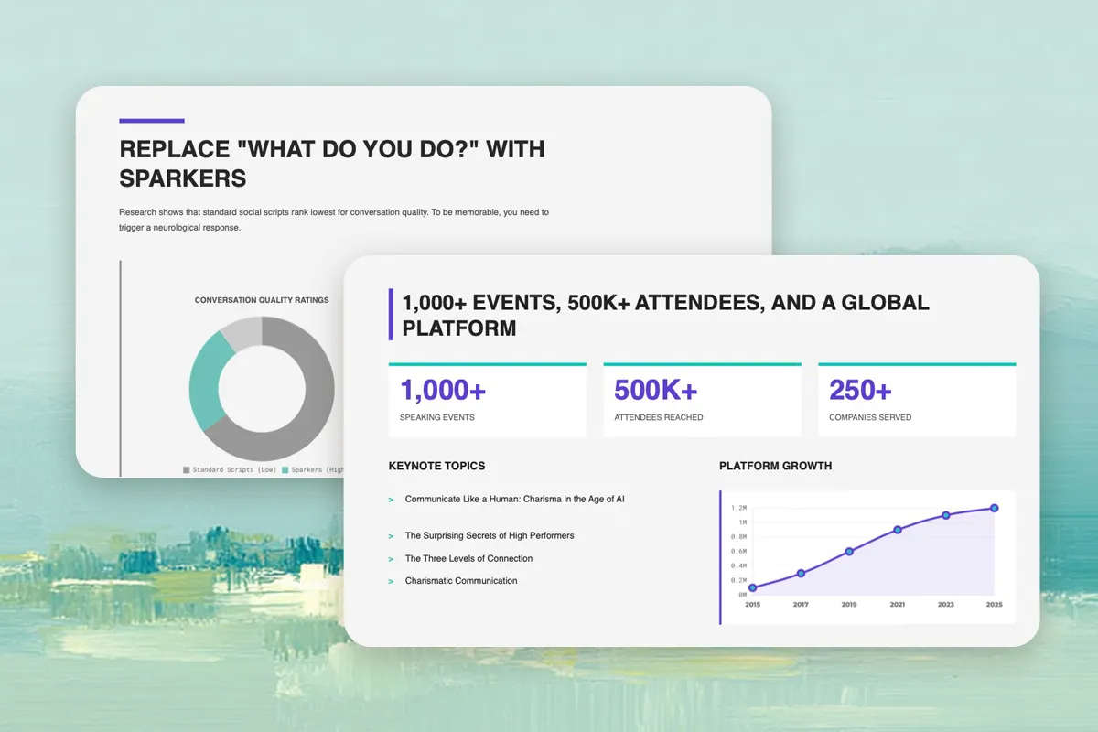Viewport: 1098px width, 732px height.
Task: Select the teal segment of the donut chart
Action: [x=207, y=375]
